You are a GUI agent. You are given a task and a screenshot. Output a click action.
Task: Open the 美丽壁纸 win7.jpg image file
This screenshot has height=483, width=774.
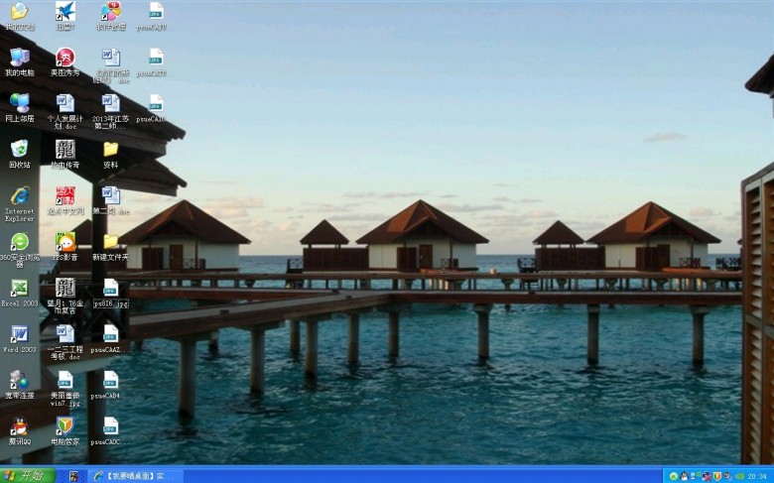coord(64,381)
